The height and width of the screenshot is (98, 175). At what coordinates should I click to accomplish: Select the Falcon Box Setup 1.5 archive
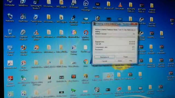click(x=171, y=76)
